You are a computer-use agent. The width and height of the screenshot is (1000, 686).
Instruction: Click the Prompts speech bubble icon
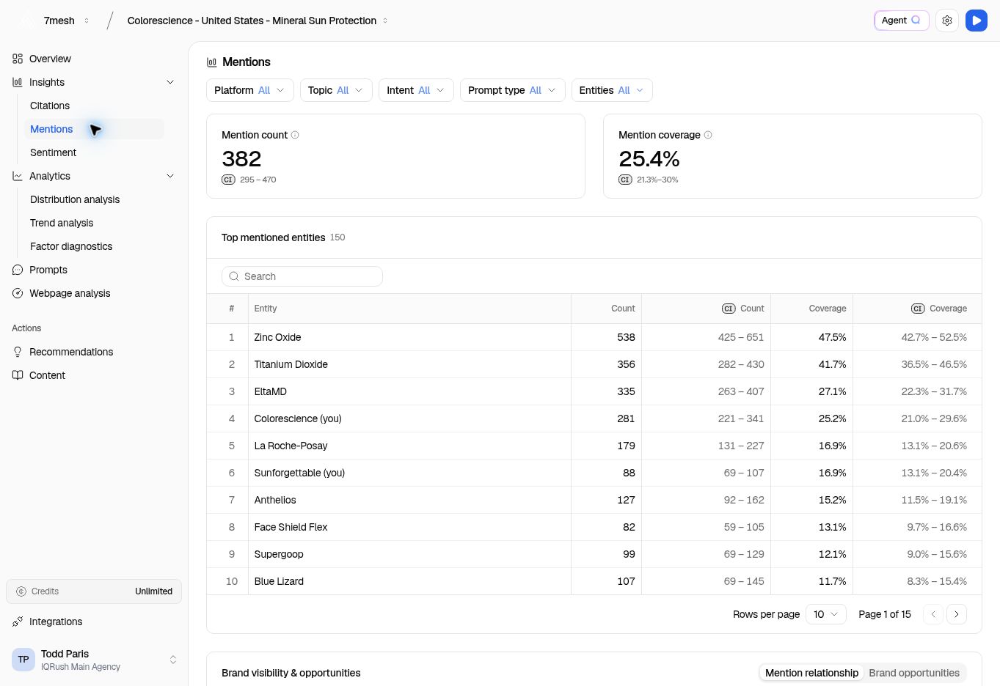18,270
